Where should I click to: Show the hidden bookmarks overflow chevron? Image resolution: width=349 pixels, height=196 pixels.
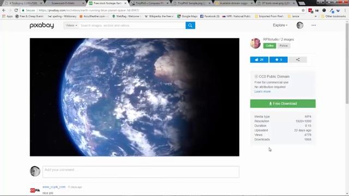315,16
